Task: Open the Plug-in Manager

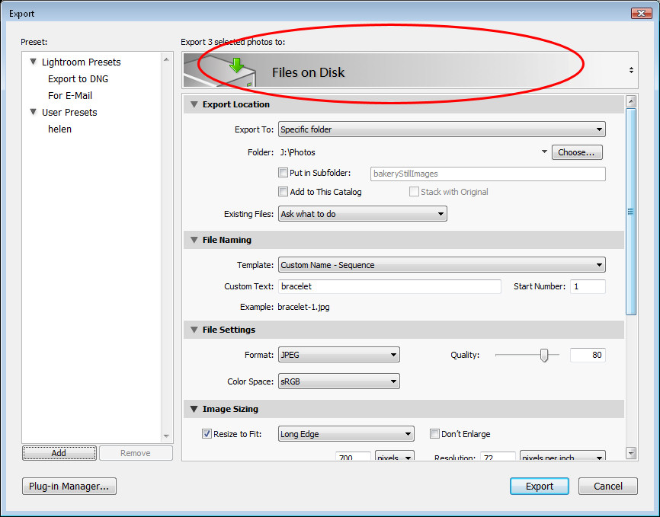Action: pyautogui.click(x=69, y=487)
